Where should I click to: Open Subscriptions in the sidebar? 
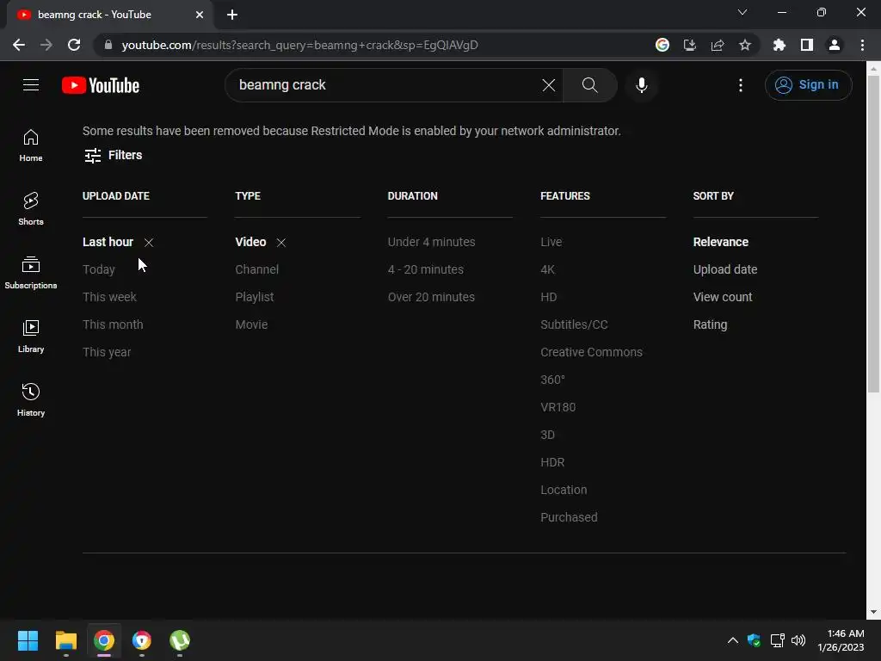(x=31, y=273)
